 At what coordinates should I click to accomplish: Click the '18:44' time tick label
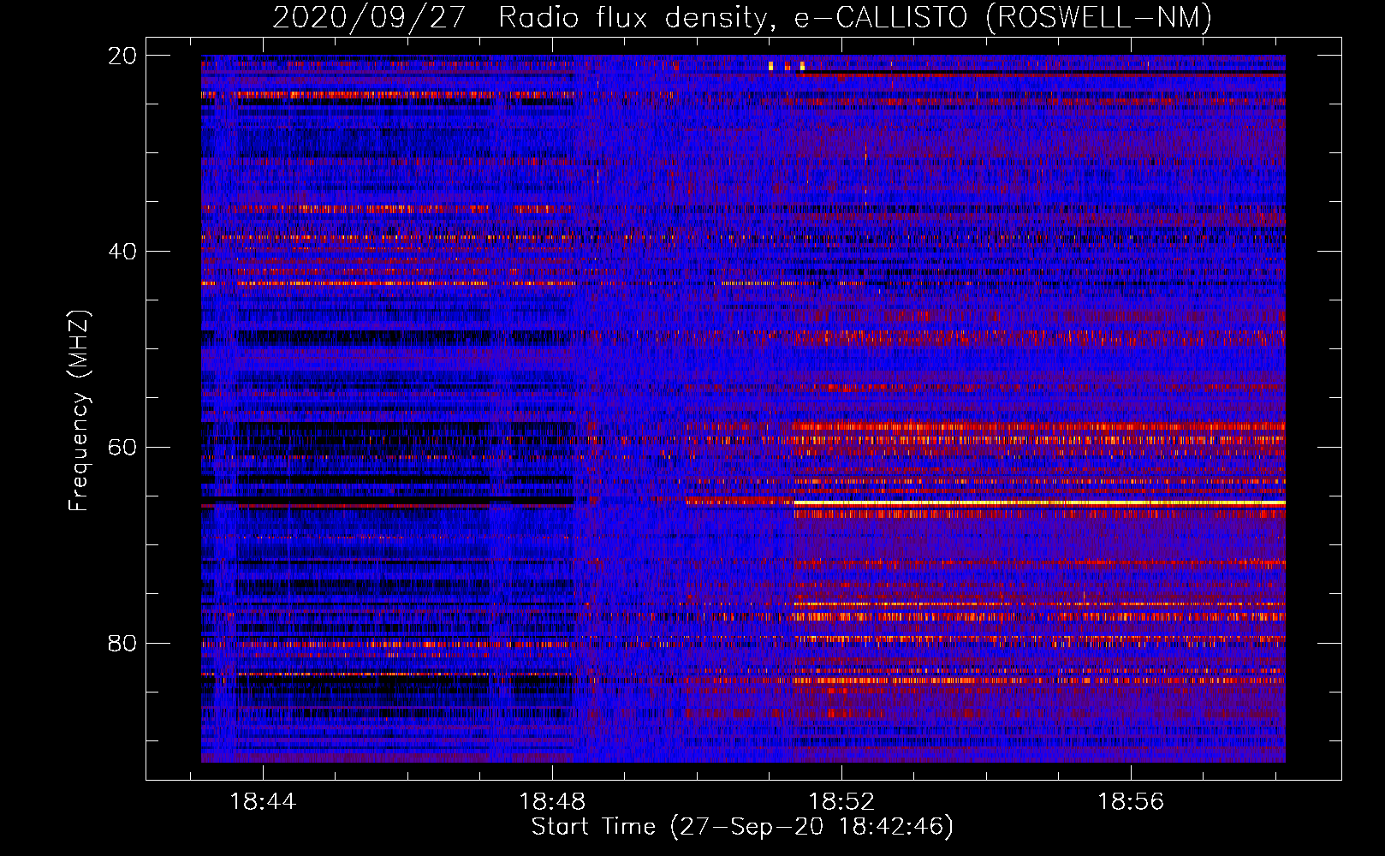[263, 801]
